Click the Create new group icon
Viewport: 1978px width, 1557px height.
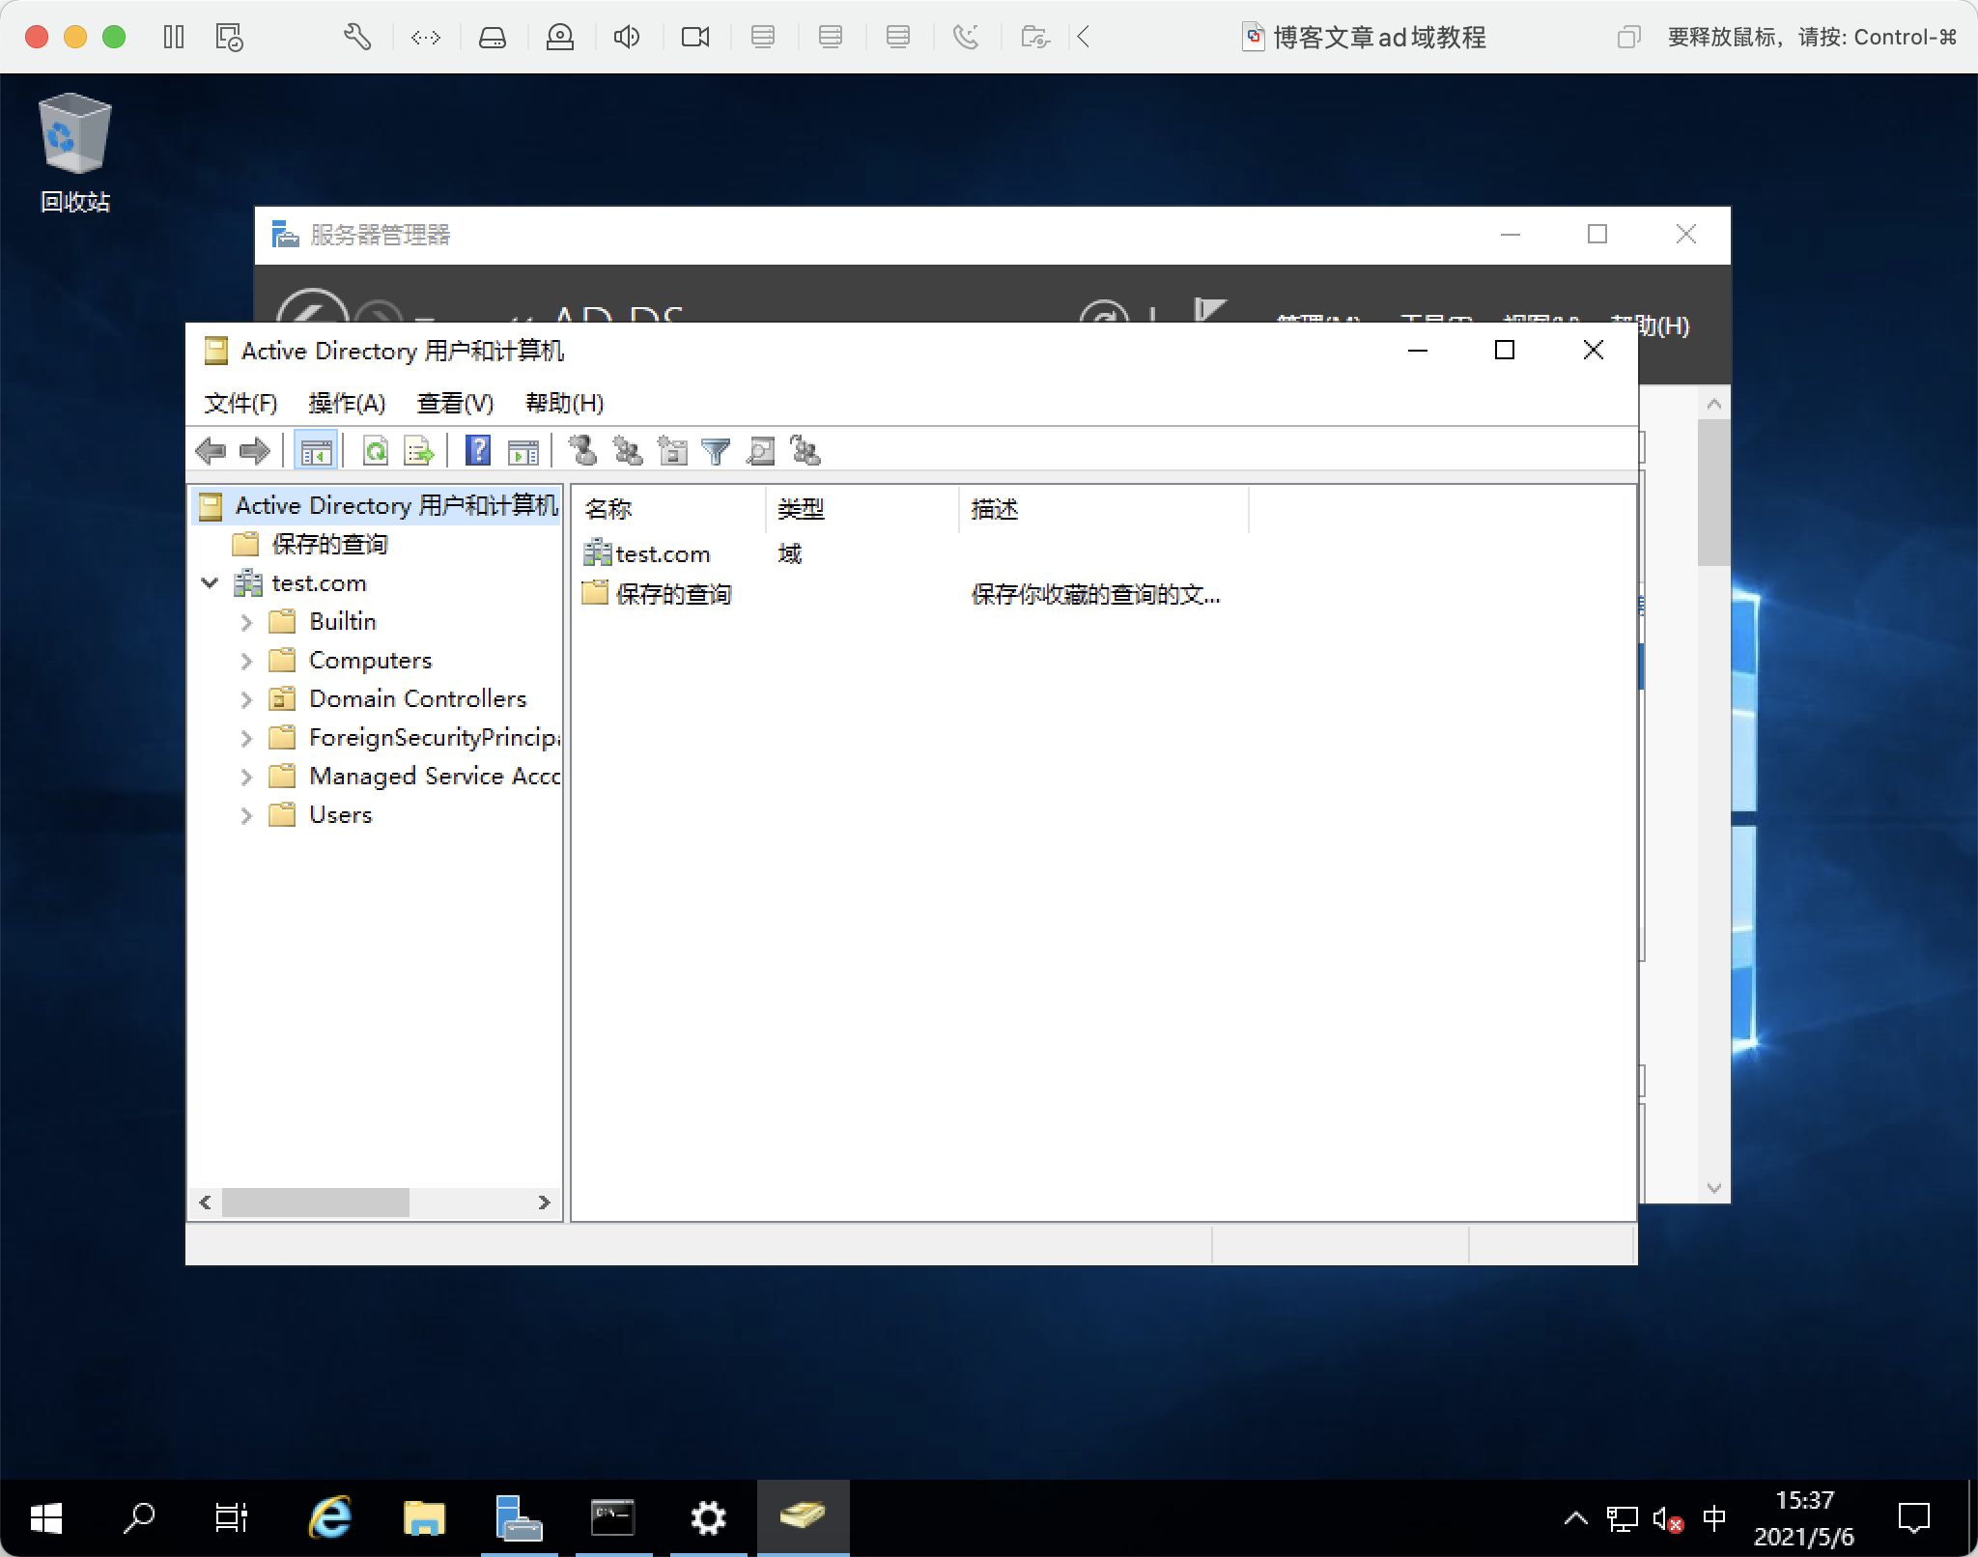click(628, 451)
